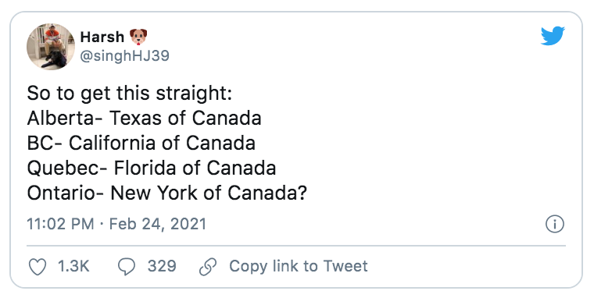594x298 pixels.
Task: Click the "So to get this straight:" line
Action: (129, 94)
